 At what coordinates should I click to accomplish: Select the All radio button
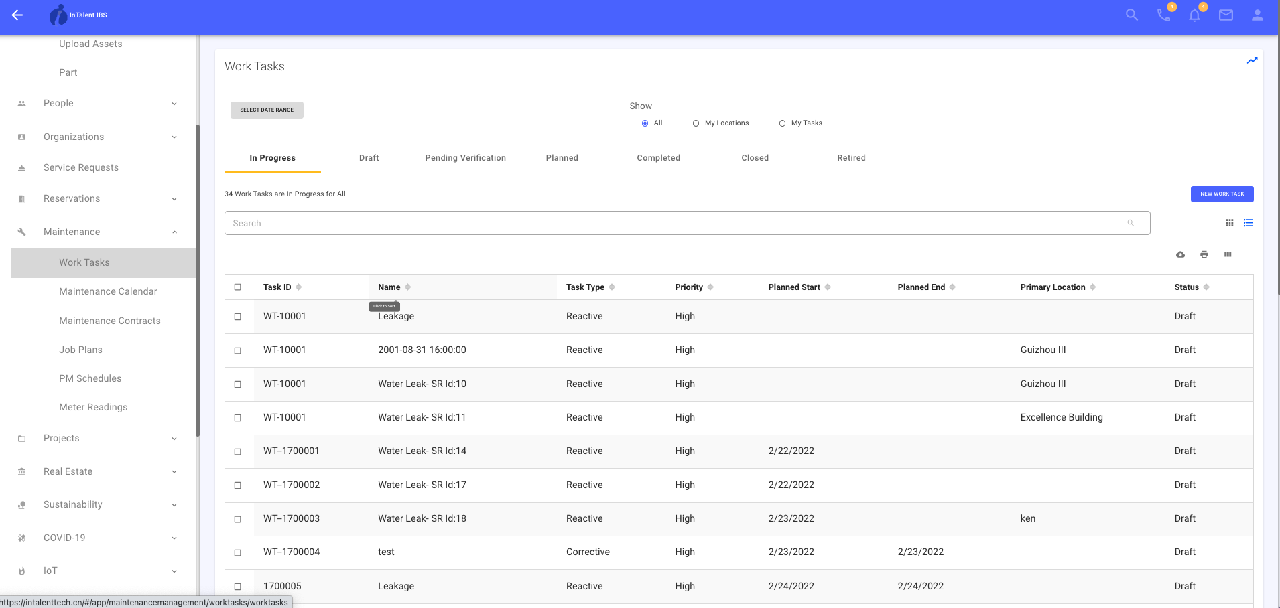[645, 123]
